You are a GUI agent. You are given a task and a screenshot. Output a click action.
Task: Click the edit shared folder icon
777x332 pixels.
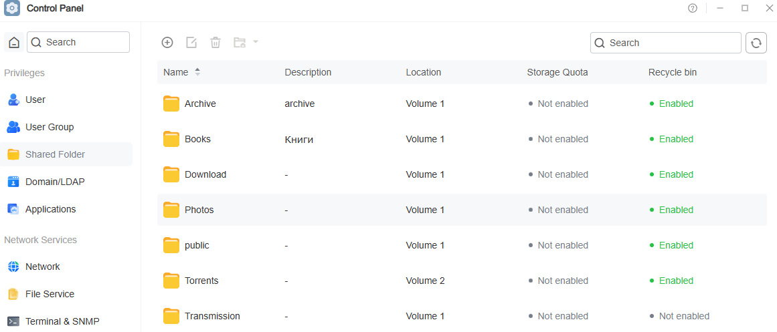click(191, 43)
